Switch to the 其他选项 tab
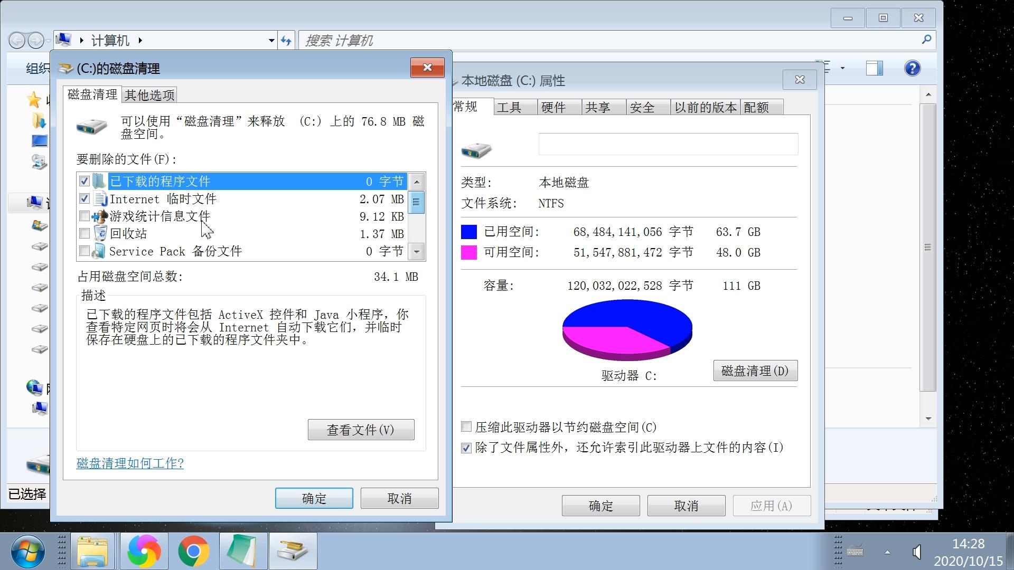Image resolution: width=1014 pixels, height=570 pixels. pyautogui.click(x=149, y=95)
